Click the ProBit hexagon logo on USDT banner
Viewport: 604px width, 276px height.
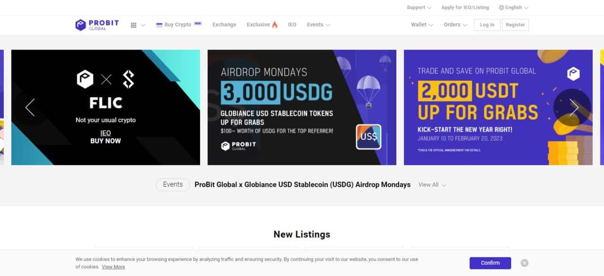coord(573,73)
